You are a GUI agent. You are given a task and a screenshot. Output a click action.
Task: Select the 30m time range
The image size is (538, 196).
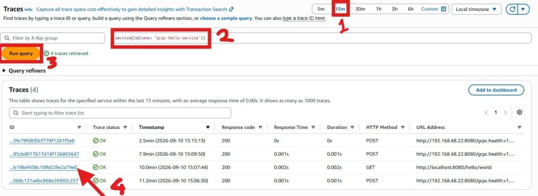point(360,9)
